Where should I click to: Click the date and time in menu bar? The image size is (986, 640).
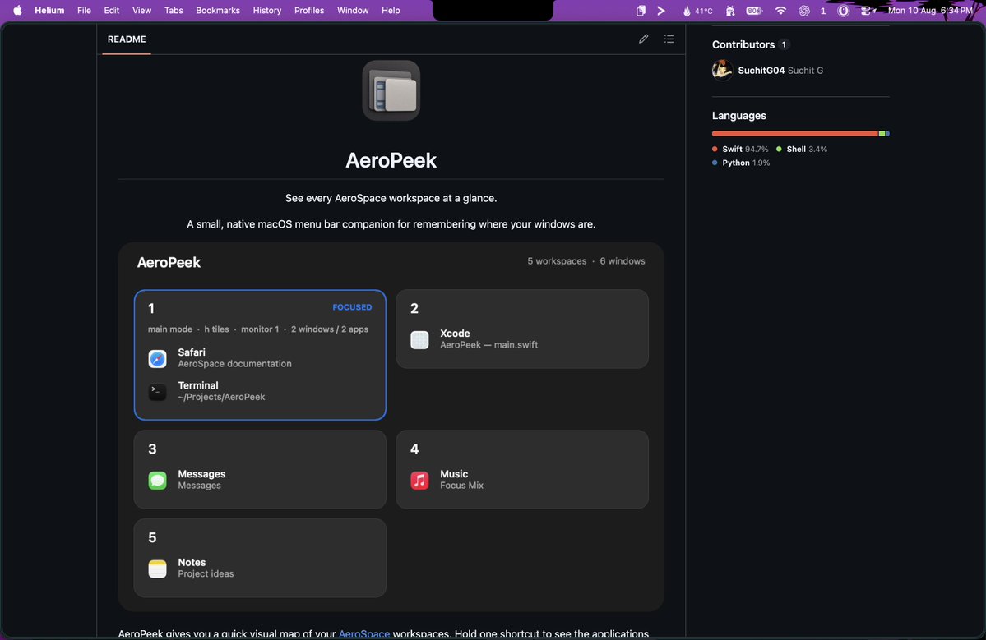click(x=930, y=11)
